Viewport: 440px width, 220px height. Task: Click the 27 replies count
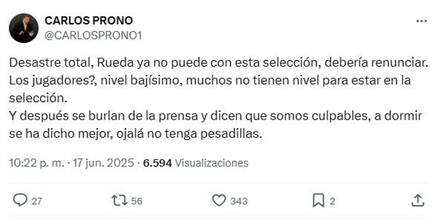click(36, 201)
